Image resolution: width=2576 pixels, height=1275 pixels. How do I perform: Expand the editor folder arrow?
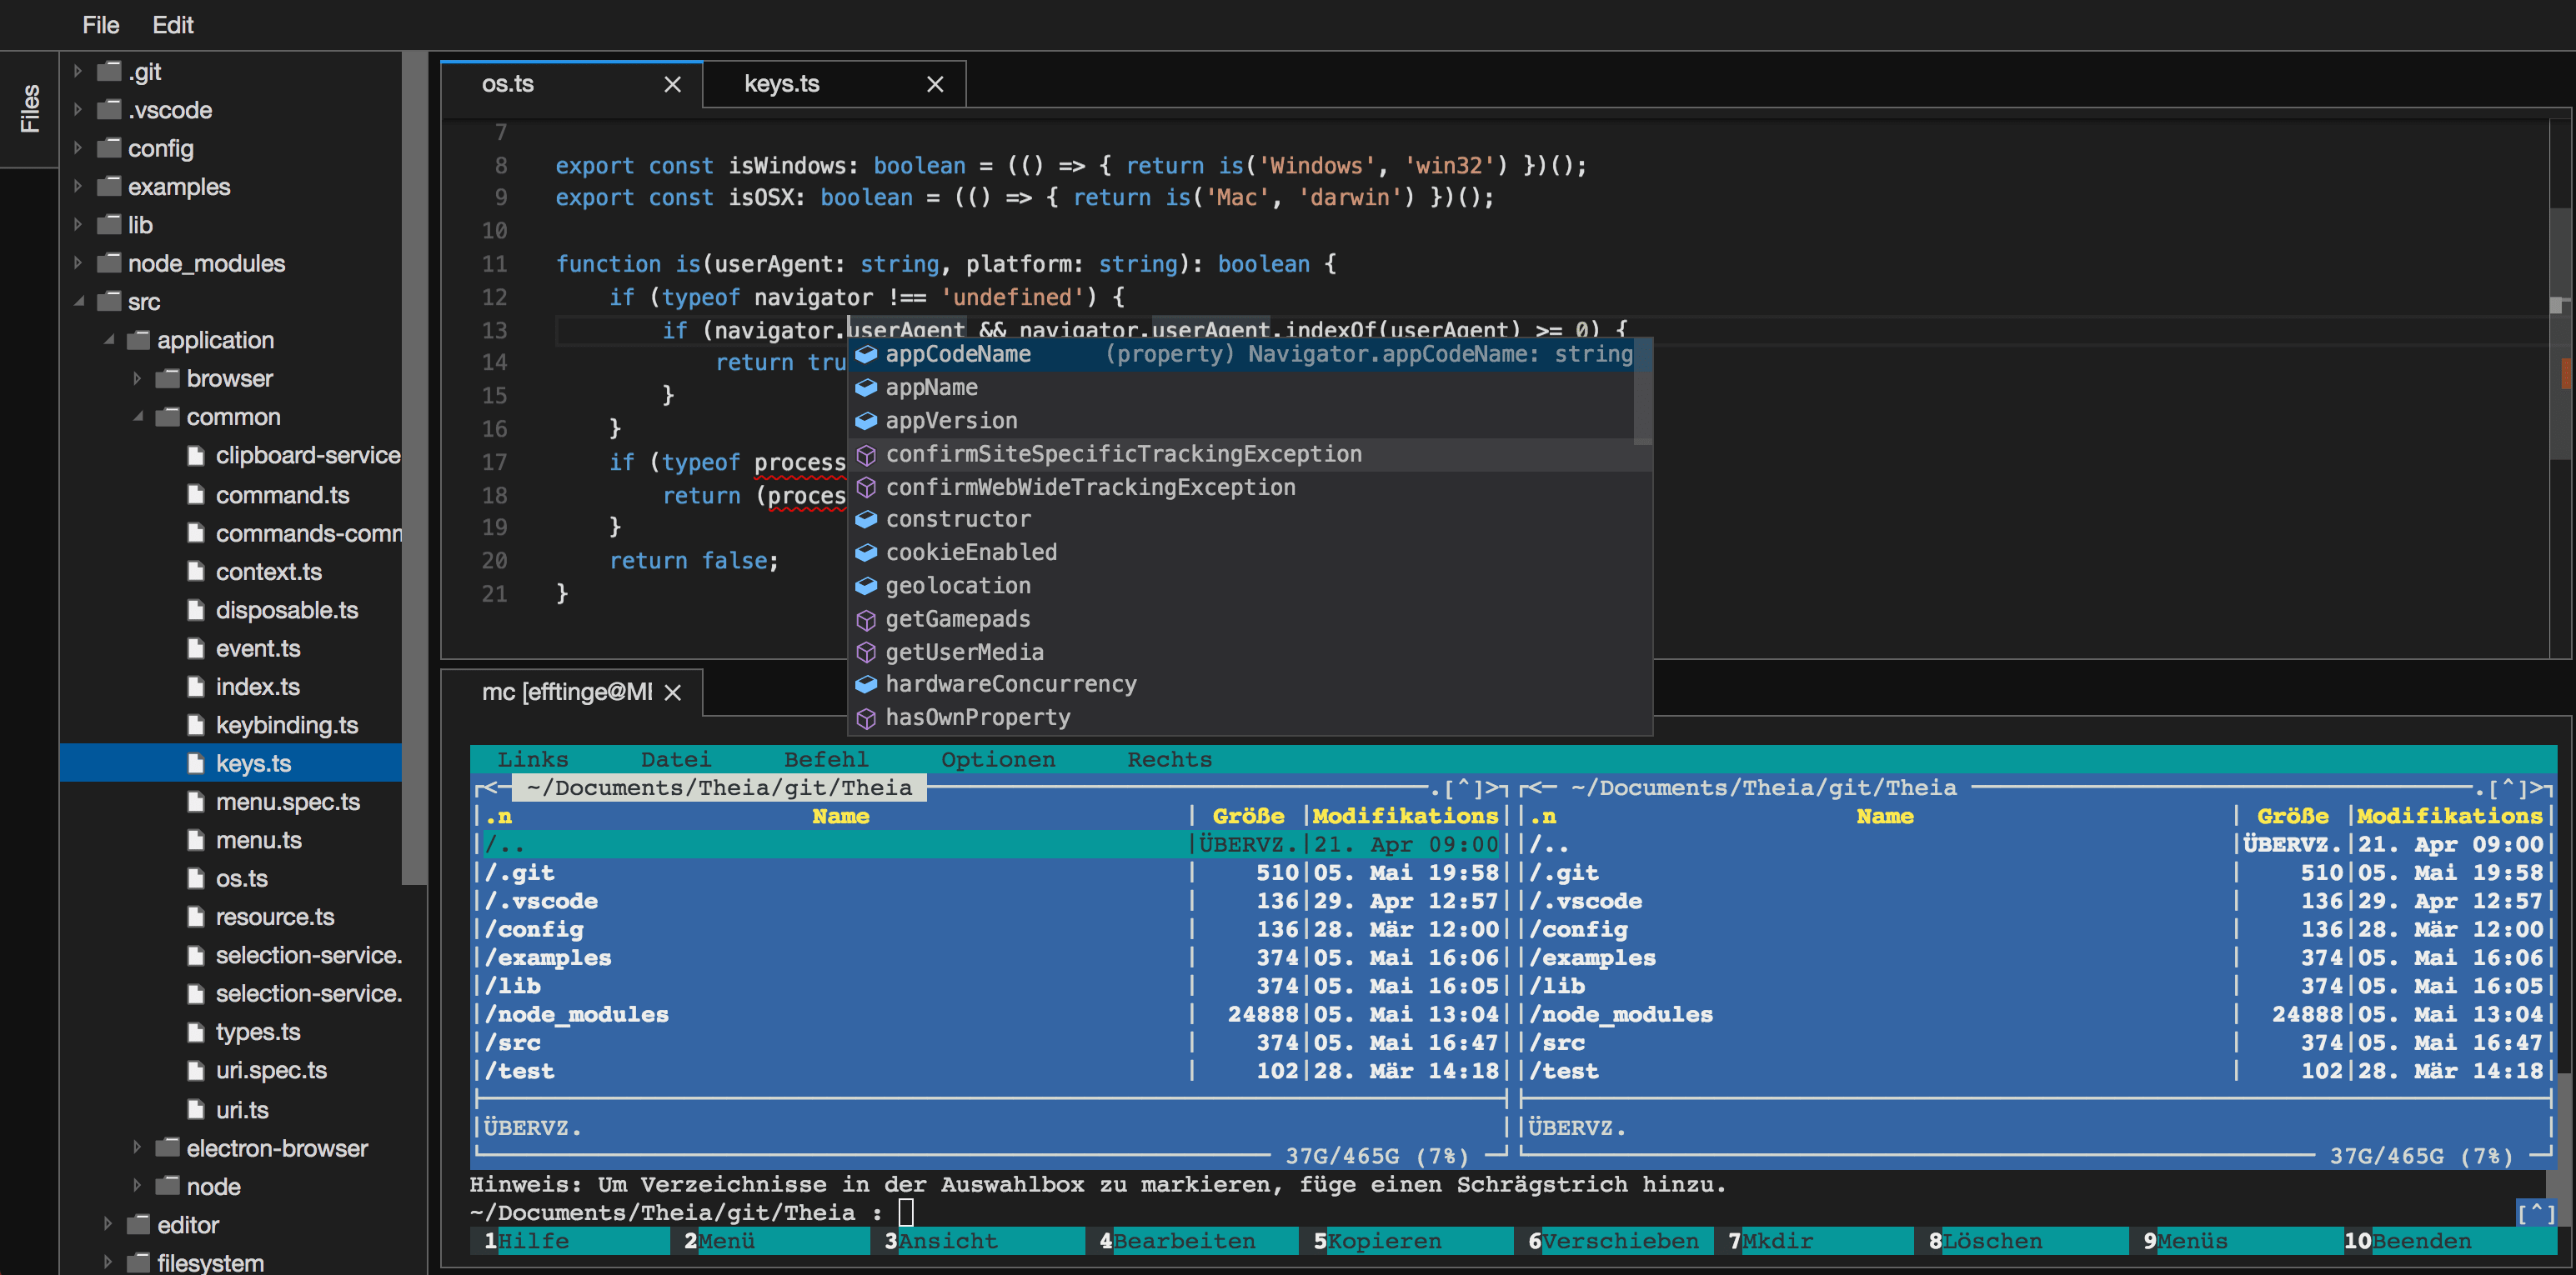click(108, 1225)
